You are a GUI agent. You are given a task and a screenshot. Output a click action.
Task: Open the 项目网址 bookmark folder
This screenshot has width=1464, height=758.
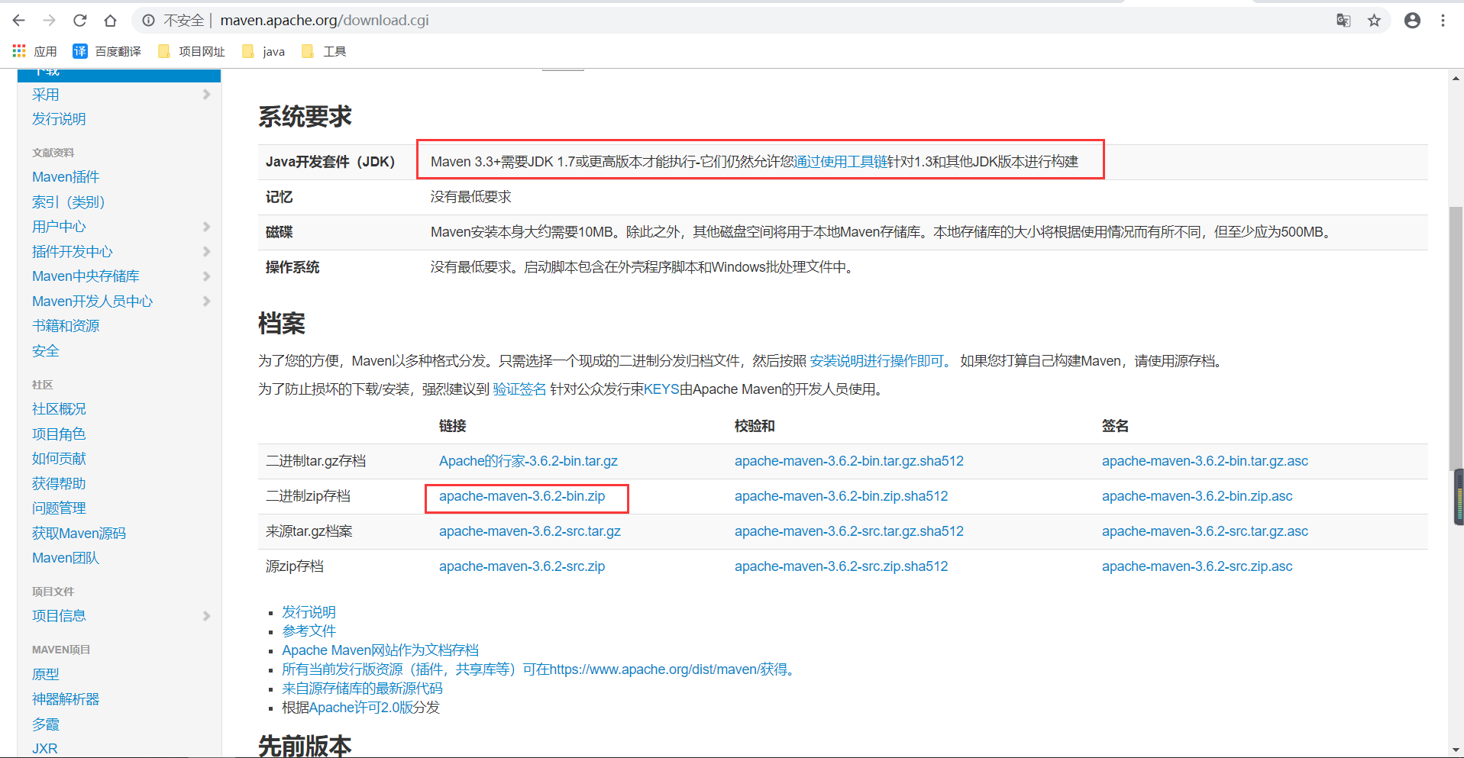191,51
